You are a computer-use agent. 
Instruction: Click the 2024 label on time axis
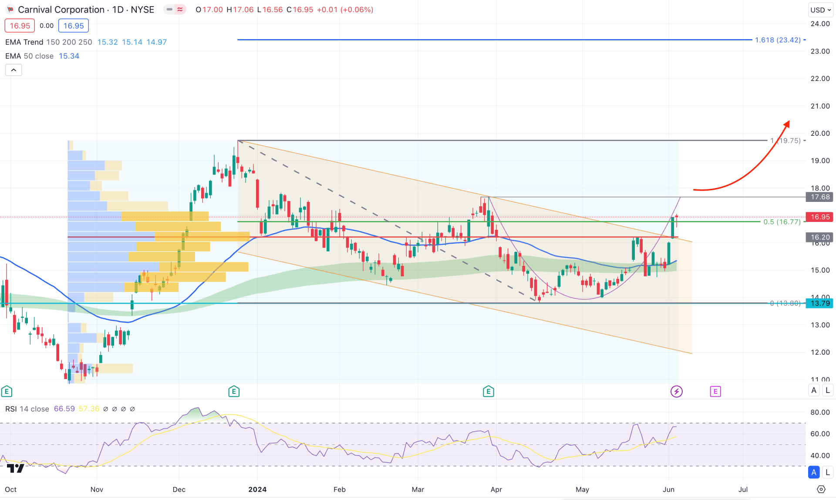pyautogui.click(x=257, y=490)
